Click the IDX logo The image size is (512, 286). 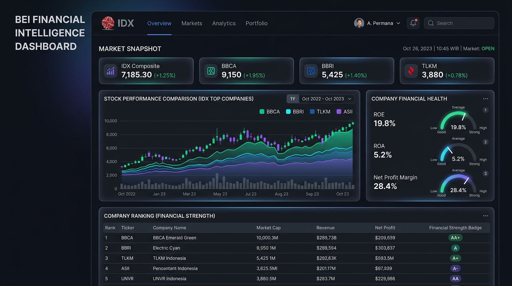pos(118,23)
